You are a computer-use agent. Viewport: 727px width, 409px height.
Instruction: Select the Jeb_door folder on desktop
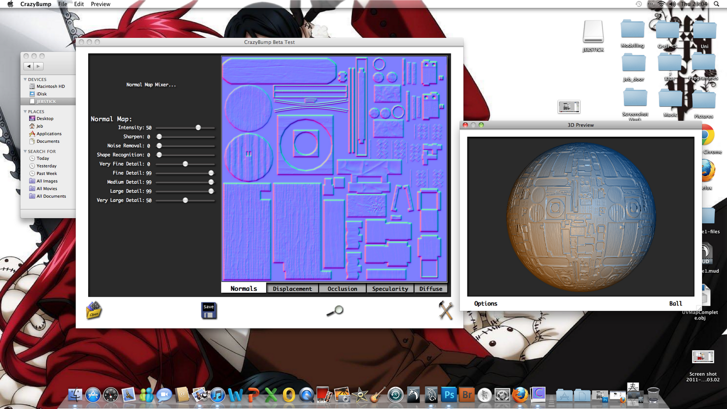tap(633, 67)
